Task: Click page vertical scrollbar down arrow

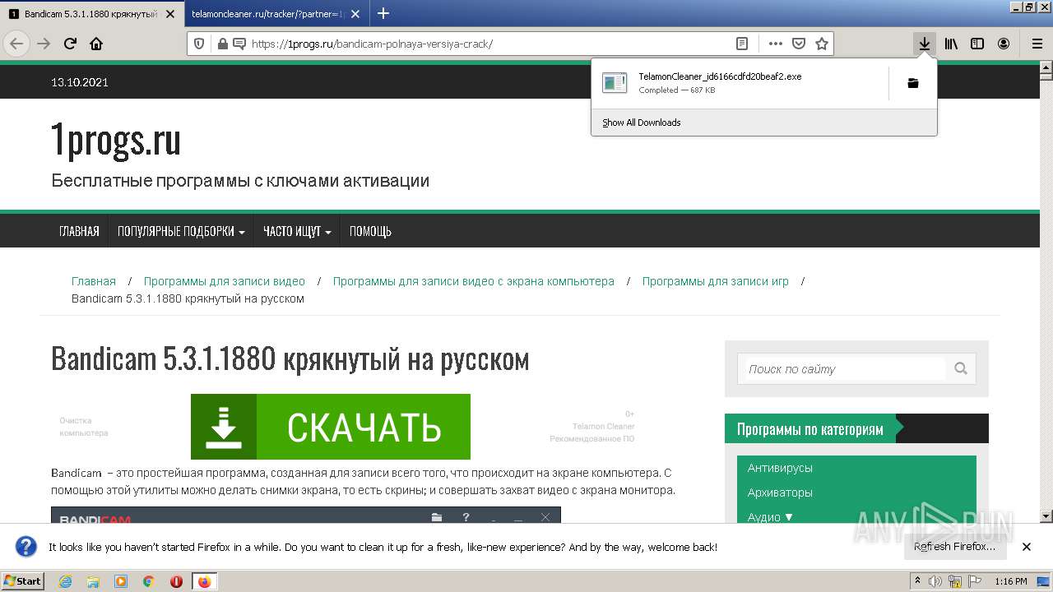Action: (x=1046, y=516)
